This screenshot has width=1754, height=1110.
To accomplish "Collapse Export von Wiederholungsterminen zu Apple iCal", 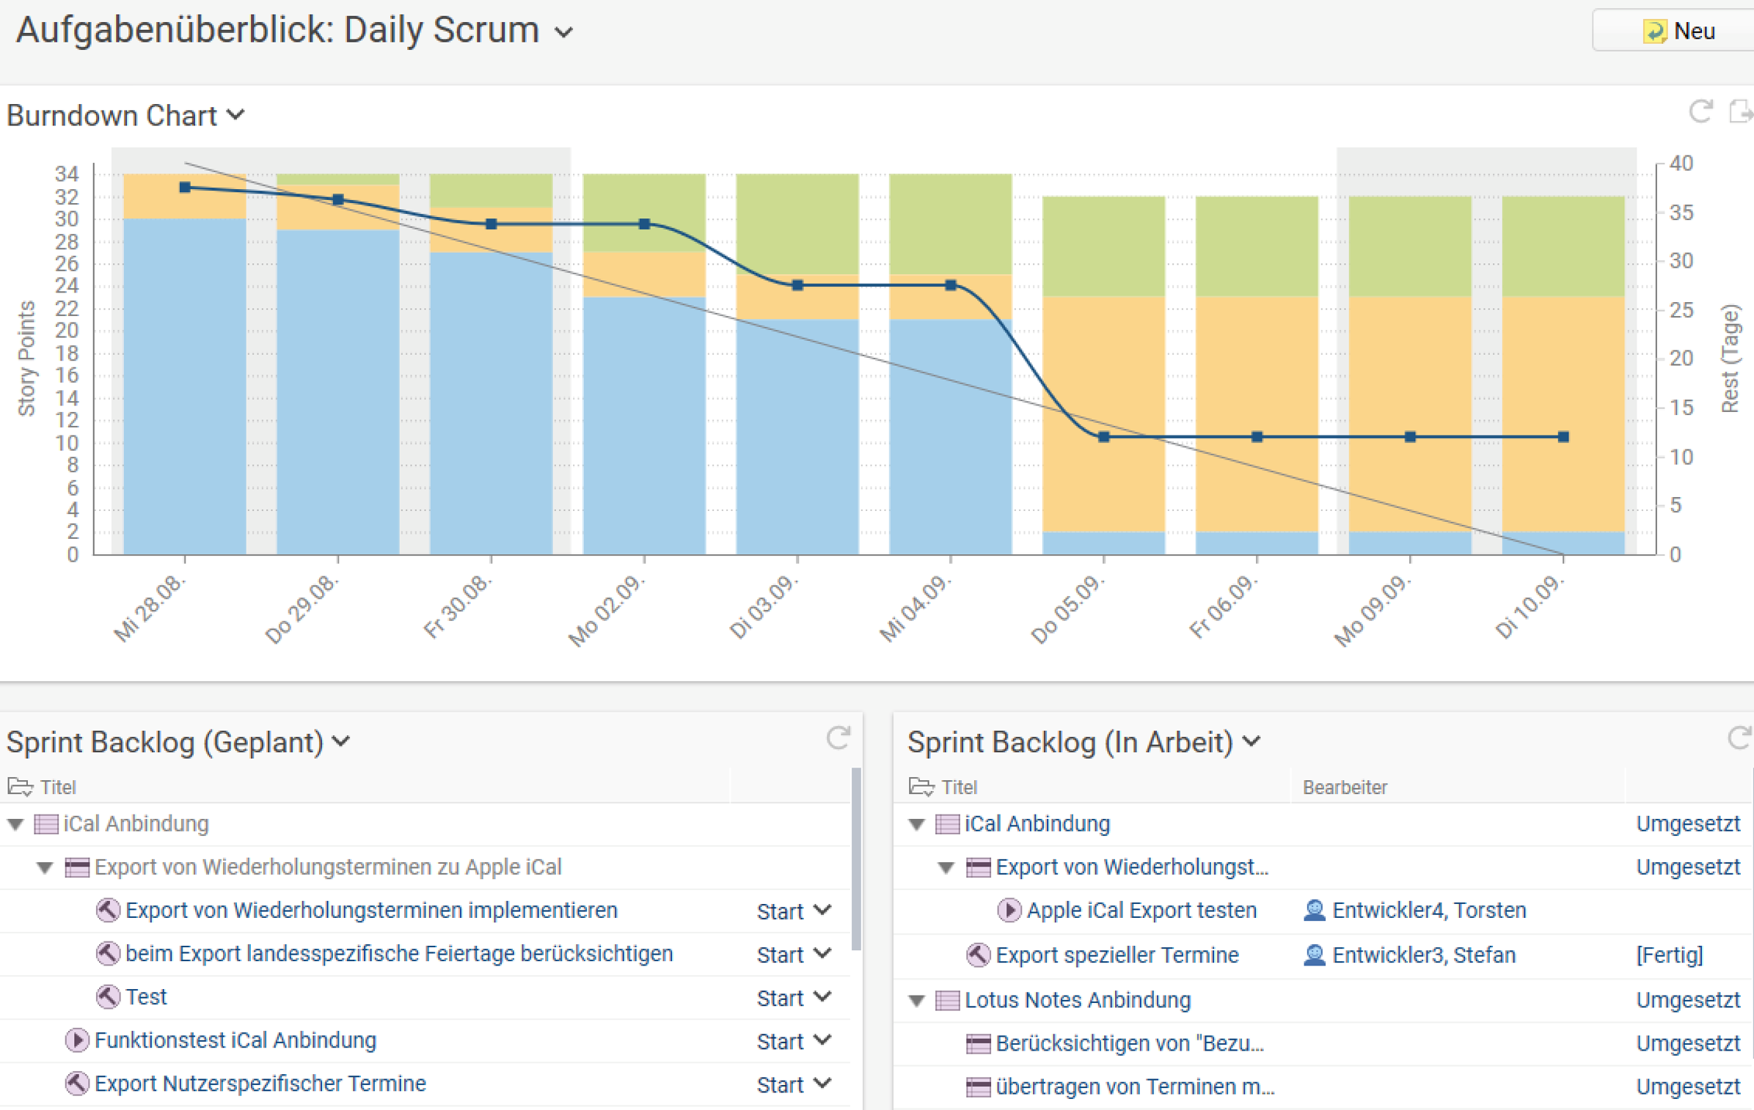I will [45, 867].
